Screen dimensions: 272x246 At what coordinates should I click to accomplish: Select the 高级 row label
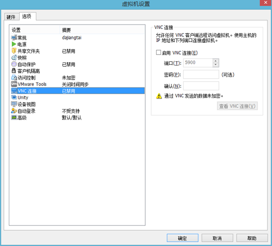(x=22, y=118)
